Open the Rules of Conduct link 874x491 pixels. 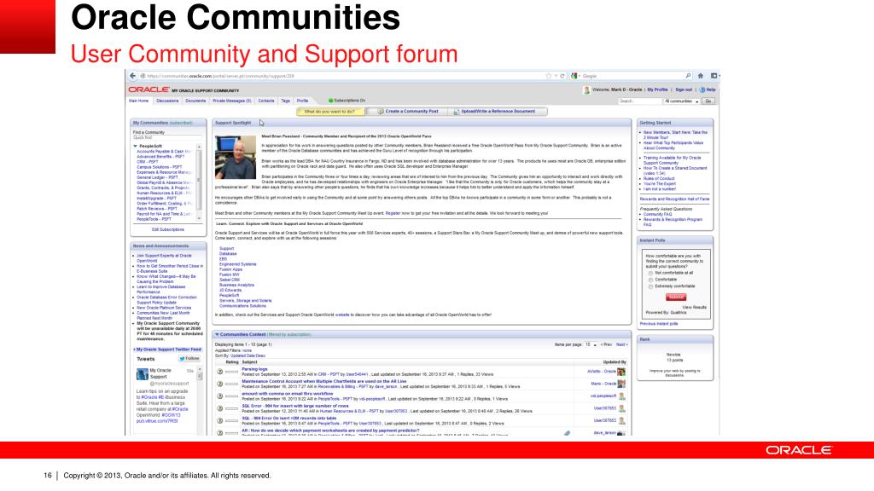coord(659,179)
